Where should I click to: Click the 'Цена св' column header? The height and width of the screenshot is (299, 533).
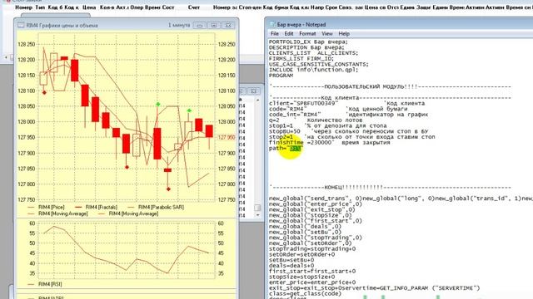click(375, 7)
